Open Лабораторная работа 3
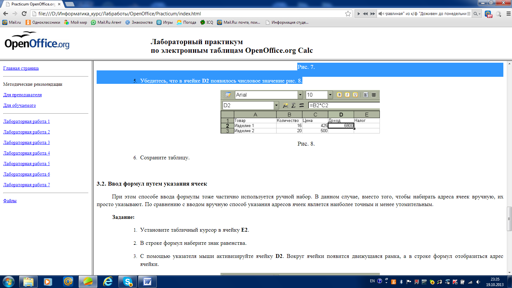Viewport: 512px width, 288px height. tap(27, 142)
